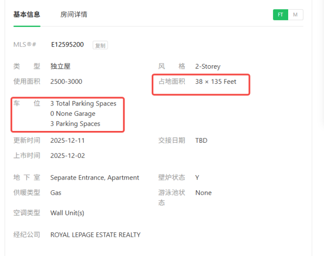Click the TBD closing date value
Image resolution: width=324 pixels, height=256 pixels.
coord(201,140)
